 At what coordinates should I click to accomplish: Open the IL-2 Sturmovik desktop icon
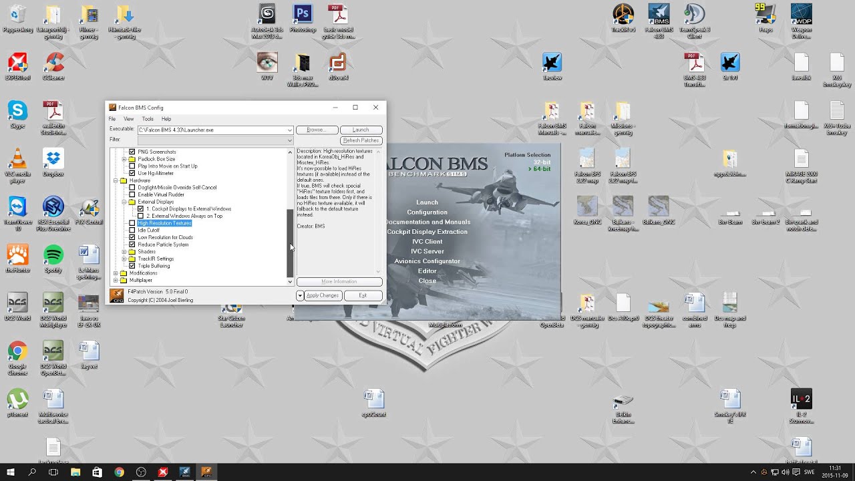801,406
